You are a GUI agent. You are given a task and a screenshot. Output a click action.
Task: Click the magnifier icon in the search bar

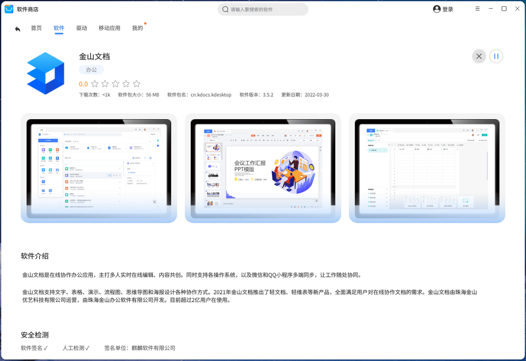click(x=225, y=9)
